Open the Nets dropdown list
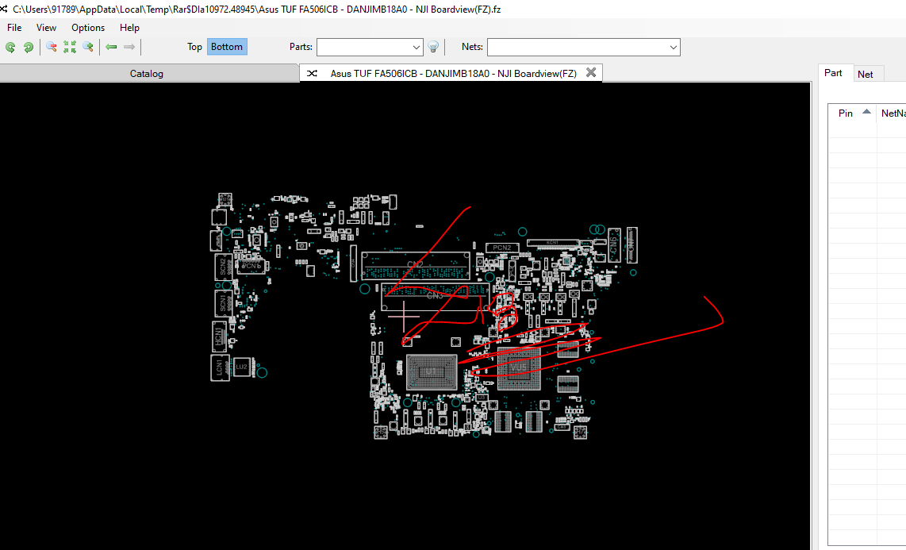Viewport: 906px width, 550px height. click(x=673, y=48)
